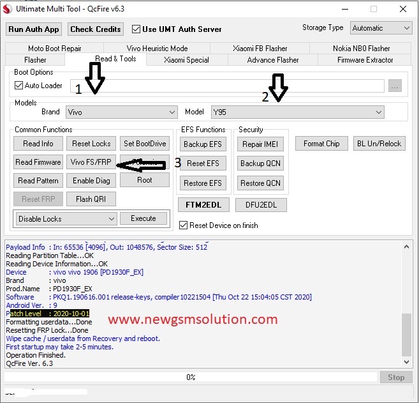Toggle the Auto Loader checkbox

(18, 85)
